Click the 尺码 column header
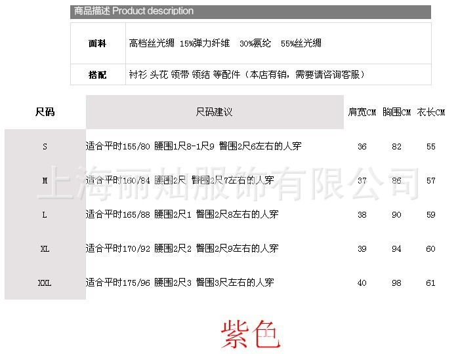 coord(45,112)
